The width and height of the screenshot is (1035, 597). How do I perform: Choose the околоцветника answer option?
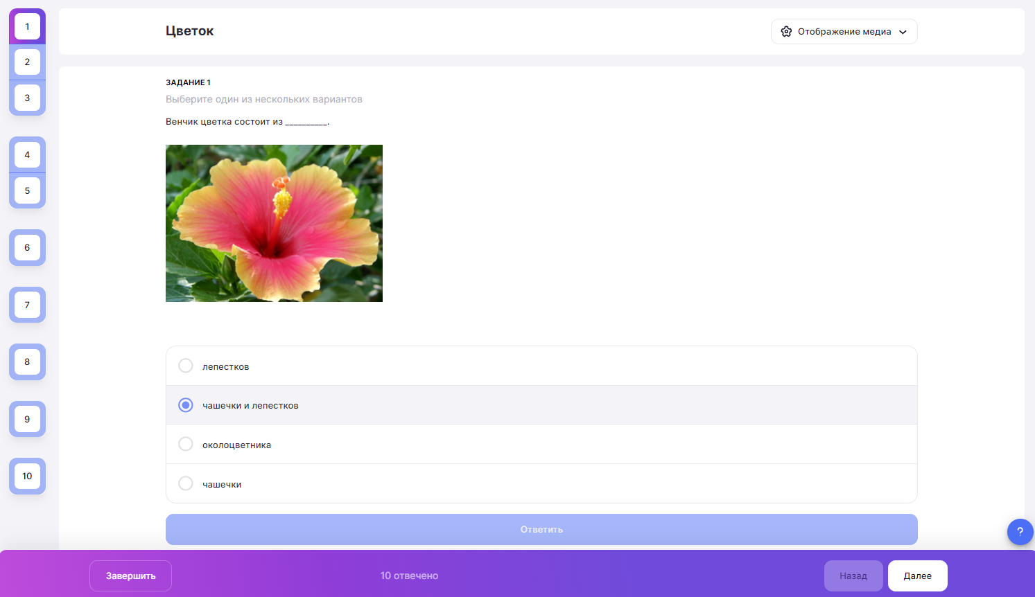(x=541, y=444)
